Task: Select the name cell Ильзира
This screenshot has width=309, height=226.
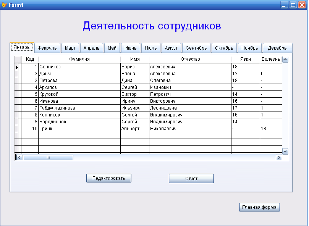Action: click(135, 108)
